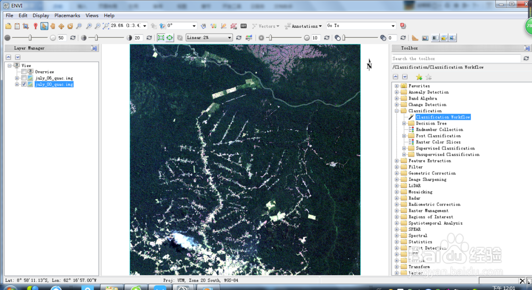Select the Chip View crop icon

tap(26, 26)
